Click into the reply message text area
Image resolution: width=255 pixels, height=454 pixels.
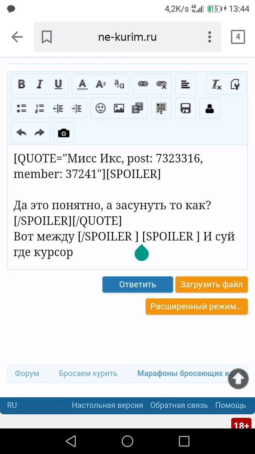[127, 207]
